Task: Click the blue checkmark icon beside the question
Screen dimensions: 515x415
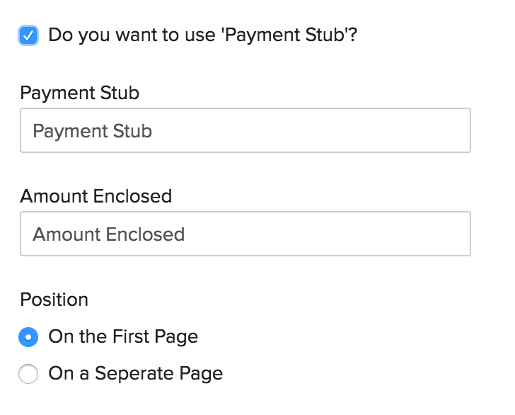Action: [28, 35]
